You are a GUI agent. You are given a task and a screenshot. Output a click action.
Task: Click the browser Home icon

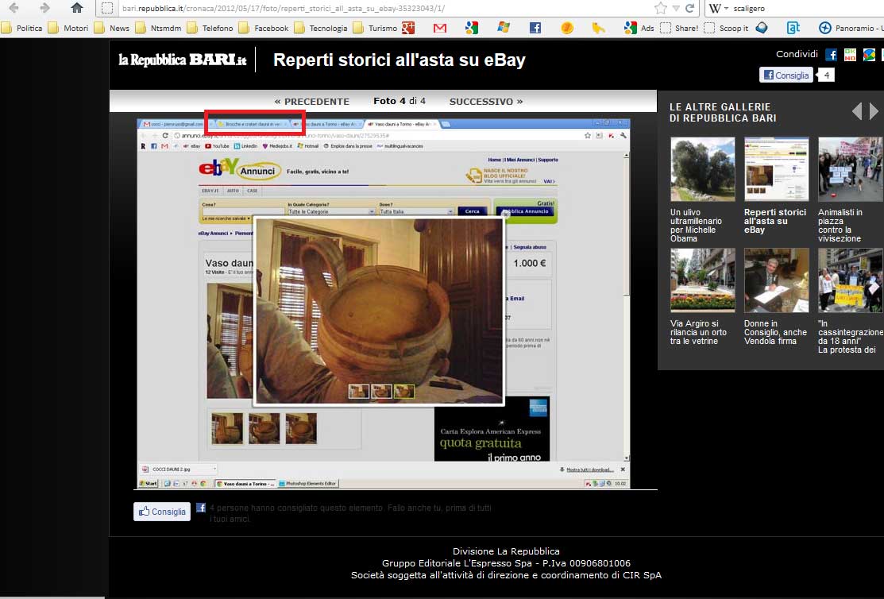tap(77, 8)
